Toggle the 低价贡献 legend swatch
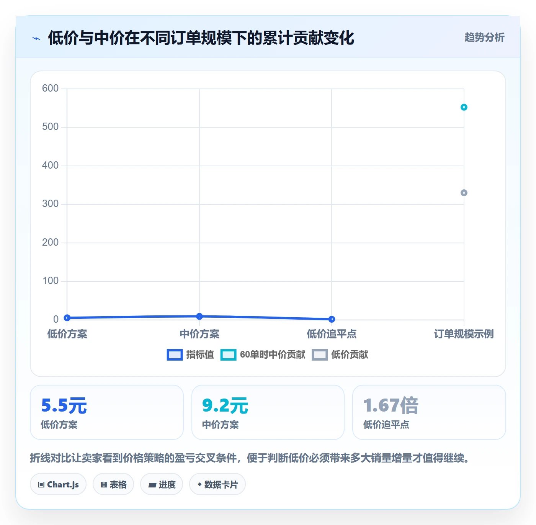 (x=320, y=355)
